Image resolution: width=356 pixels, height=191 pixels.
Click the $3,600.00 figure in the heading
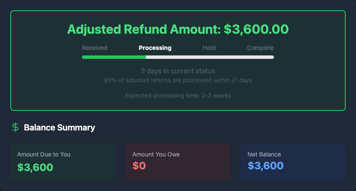[256, 29]
